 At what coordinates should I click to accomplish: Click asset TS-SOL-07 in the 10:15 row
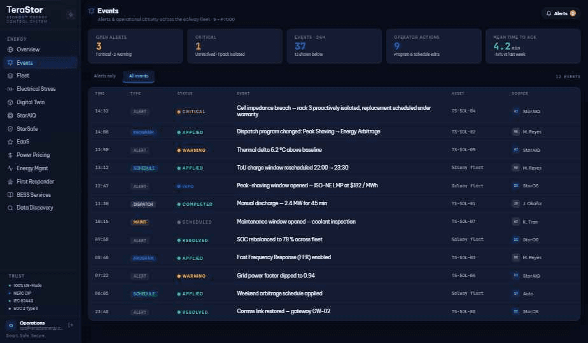click(x=463, y=221)
